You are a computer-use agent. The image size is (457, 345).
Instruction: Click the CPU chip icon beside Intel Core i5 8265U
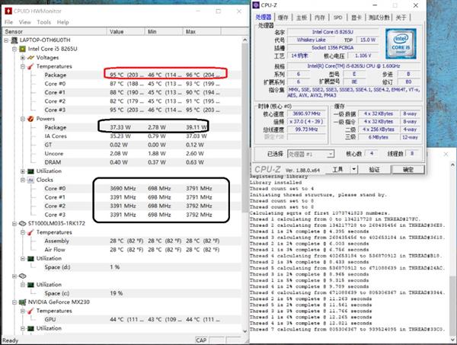click(22, 49)
